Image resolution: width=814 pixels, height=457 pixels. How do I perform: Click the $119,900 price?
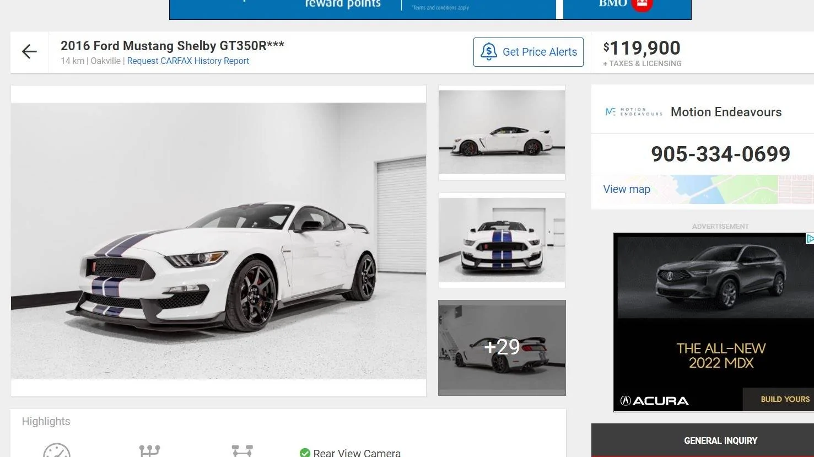pyautogui.click(x=642, y=48)
